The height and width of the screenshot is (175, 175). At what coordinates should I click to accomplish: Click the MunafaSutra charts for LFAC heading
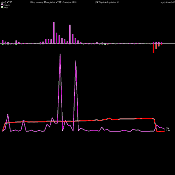[53, 2]
